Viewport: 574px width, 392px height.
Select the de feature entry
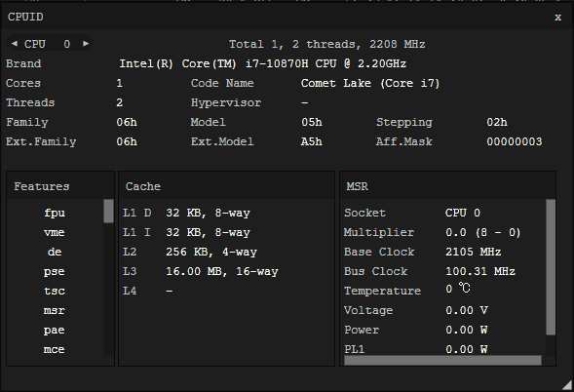(x=55, y=252)
